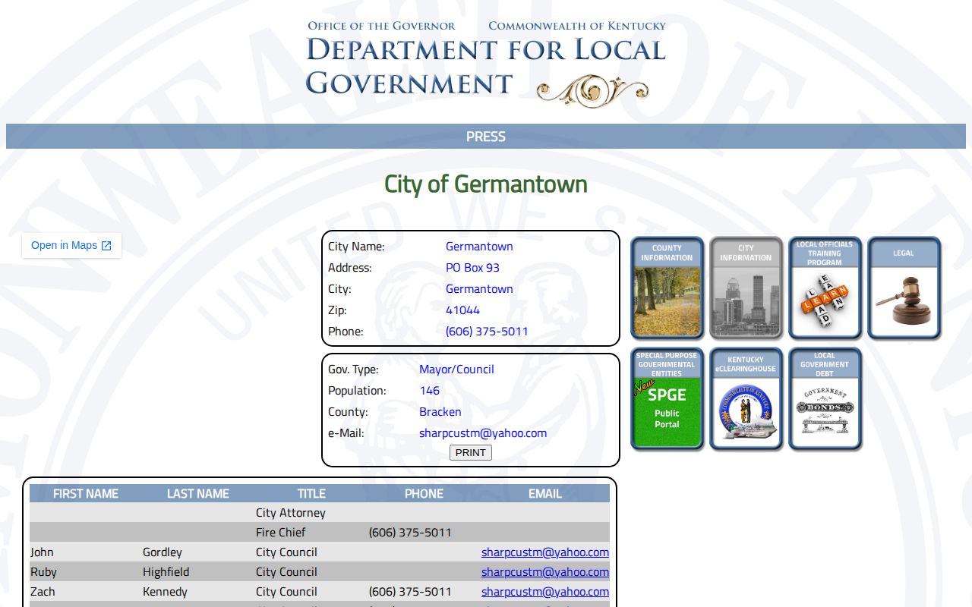Screen dimensions: 972x607
Task: Click the city phone number in info box
Action: tap(487, 332)
